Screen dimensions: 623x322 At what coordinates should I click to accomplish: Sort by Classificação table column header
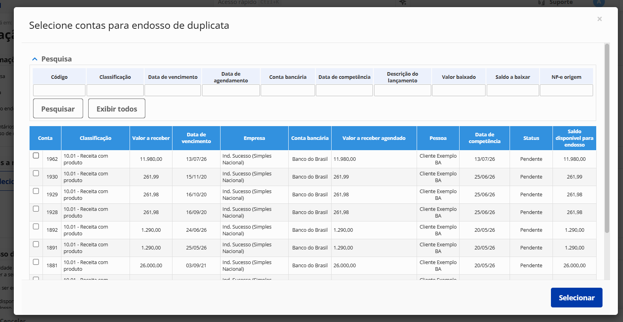pyautogui.click(x=95, y=138)
